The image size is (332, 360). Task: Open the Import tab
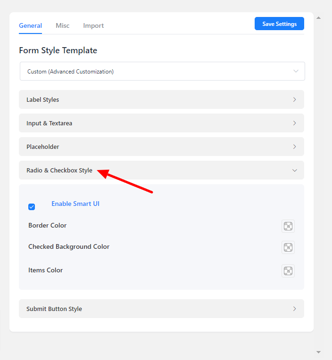93,25
